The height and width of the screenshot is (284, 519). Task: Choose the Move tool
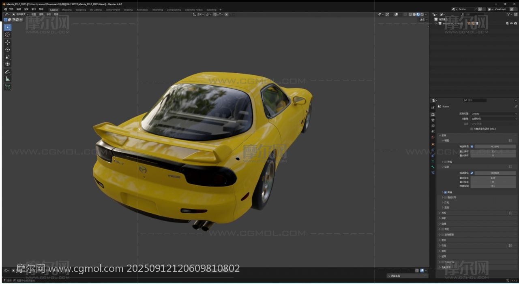pyautogui.click(x=7, y=42)
